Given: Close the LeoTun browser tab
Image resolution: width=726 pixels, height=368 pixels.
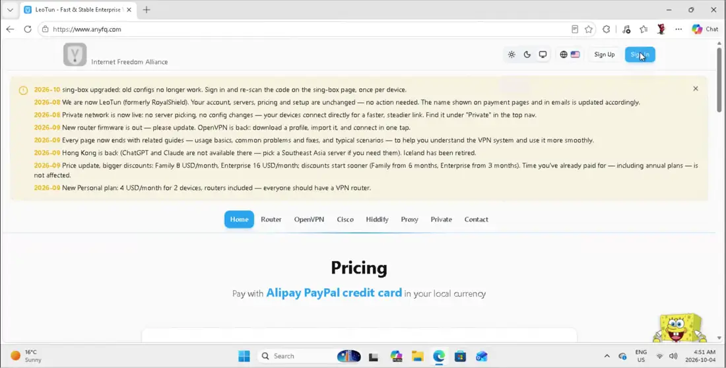Looking at the screenshot, I should (x=129, y=10).
